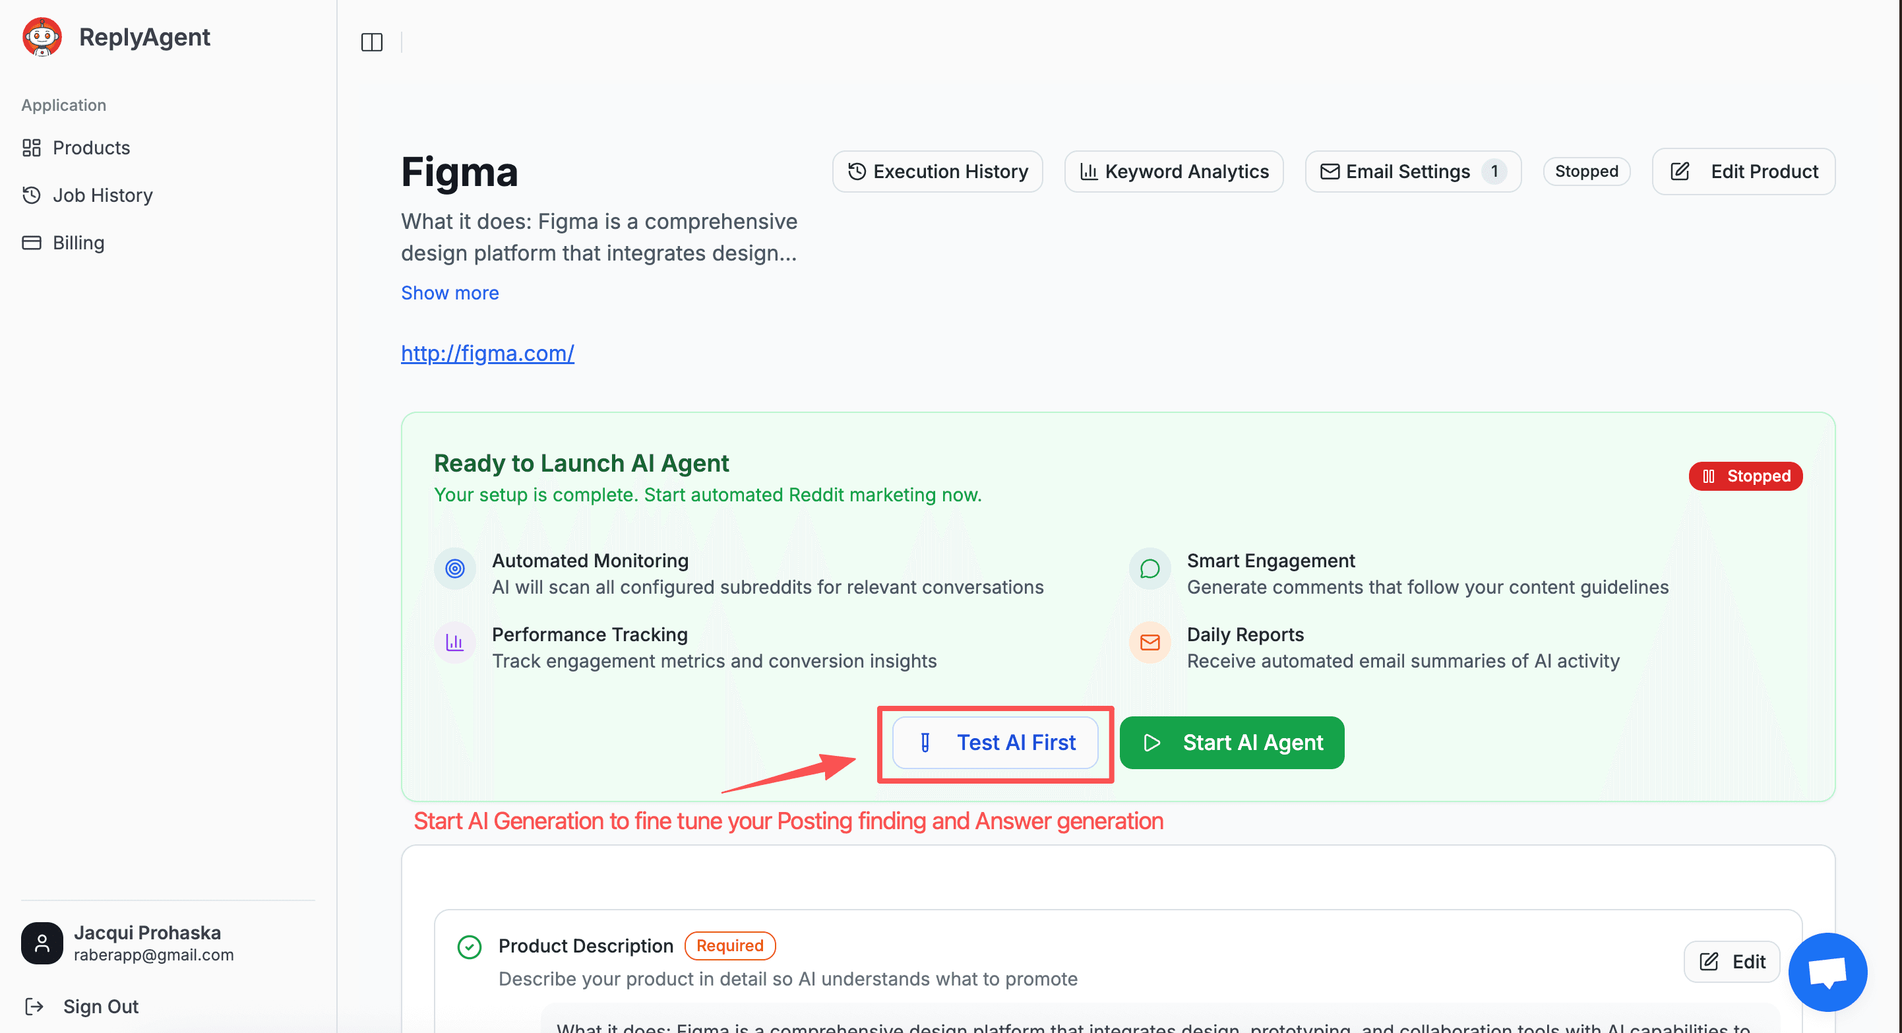
Task: Click the Test AI First button
Action: click(995, 742)
